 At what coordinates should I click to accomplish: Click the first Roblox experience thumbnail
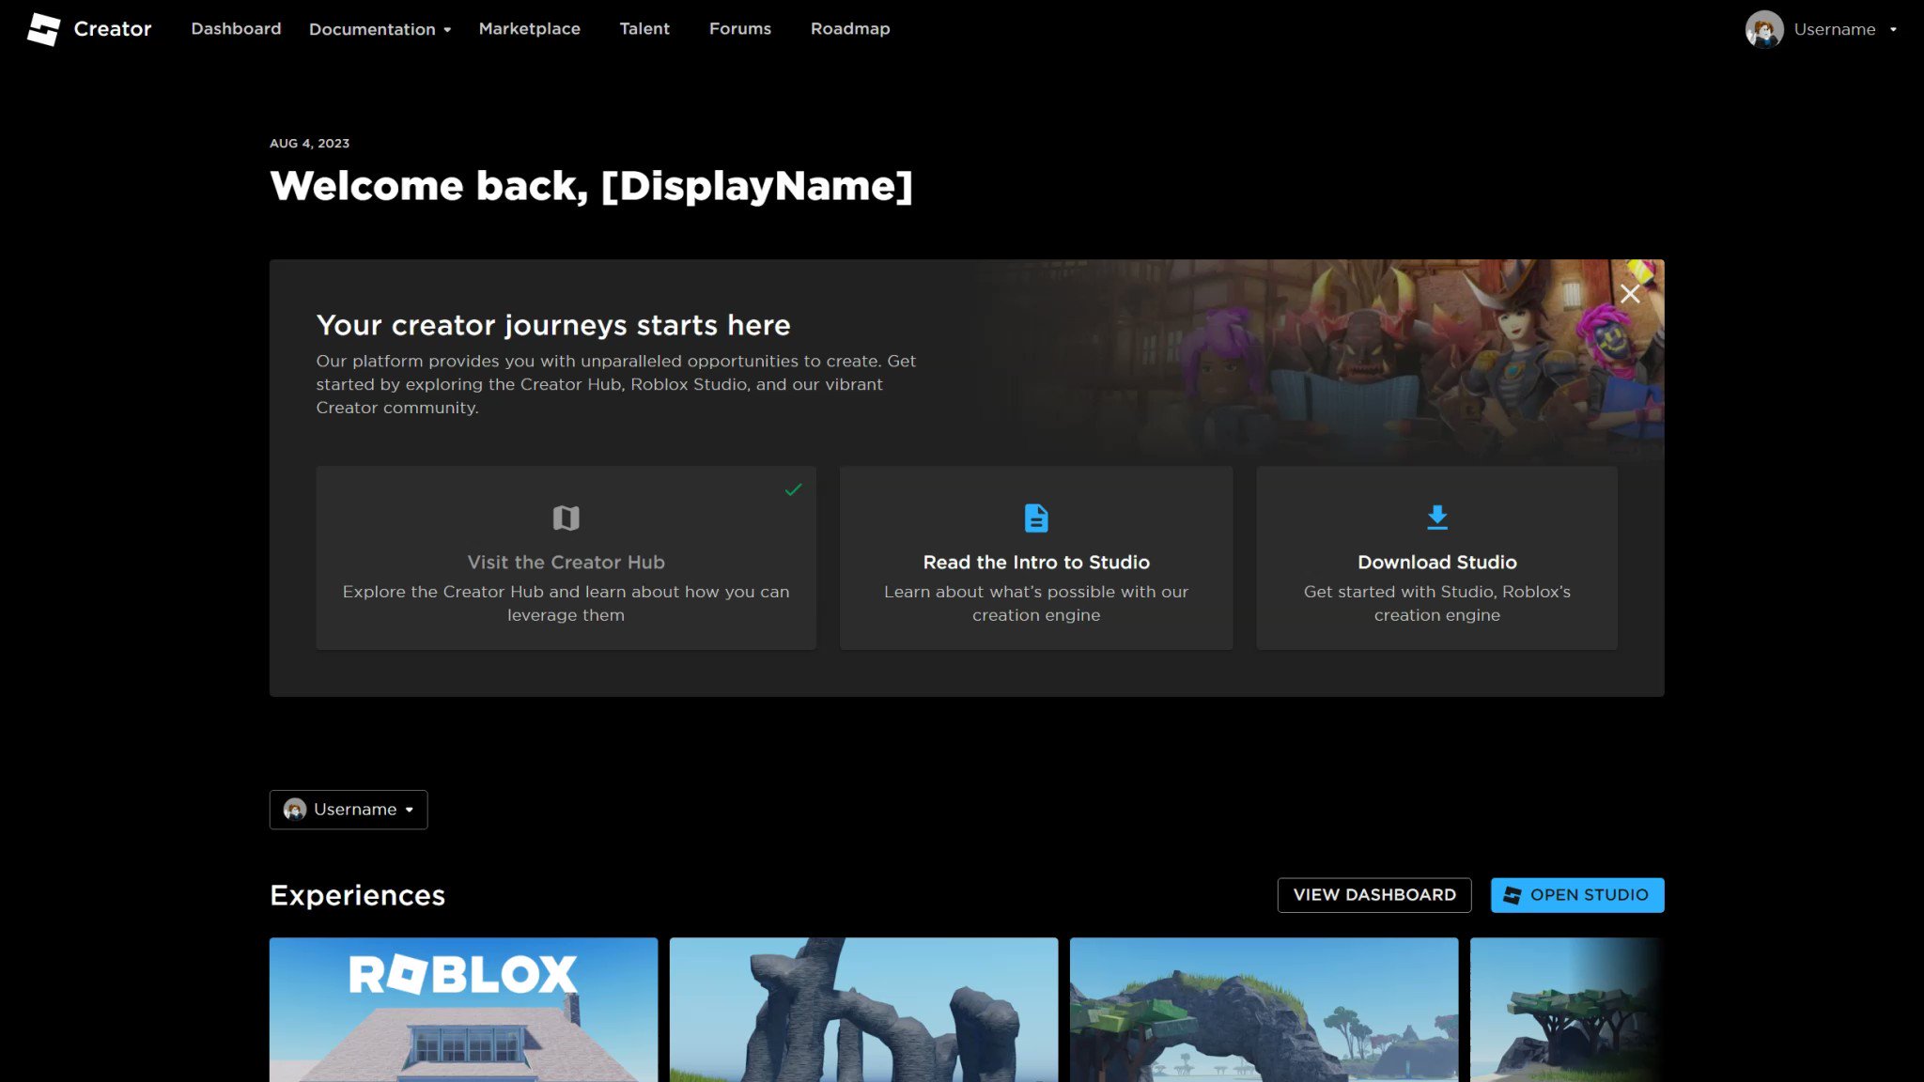coord(462,1010)
